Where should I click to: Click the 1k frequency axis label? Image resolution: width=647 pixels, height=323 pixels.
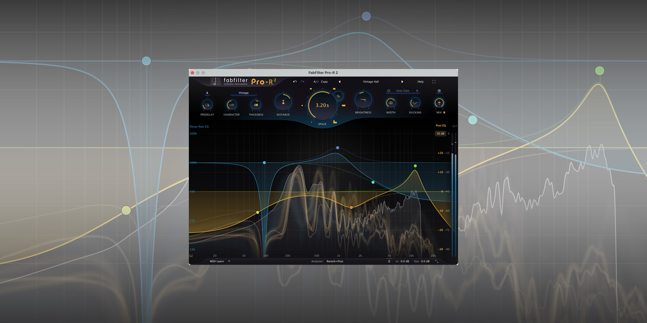(338, 256)
